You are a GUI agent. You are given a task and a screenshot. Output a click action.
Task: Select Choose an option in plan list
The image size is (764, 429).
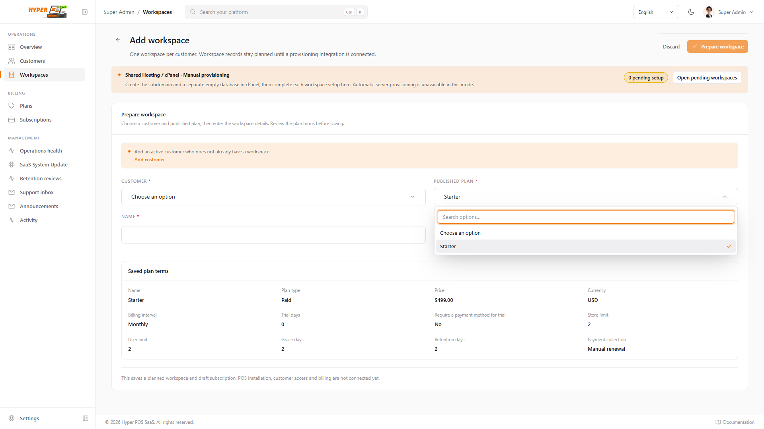(586, 233)
